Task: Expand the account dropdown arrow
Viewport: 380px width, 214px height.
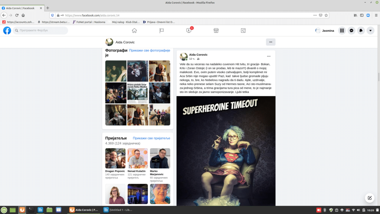Action: 370,30
